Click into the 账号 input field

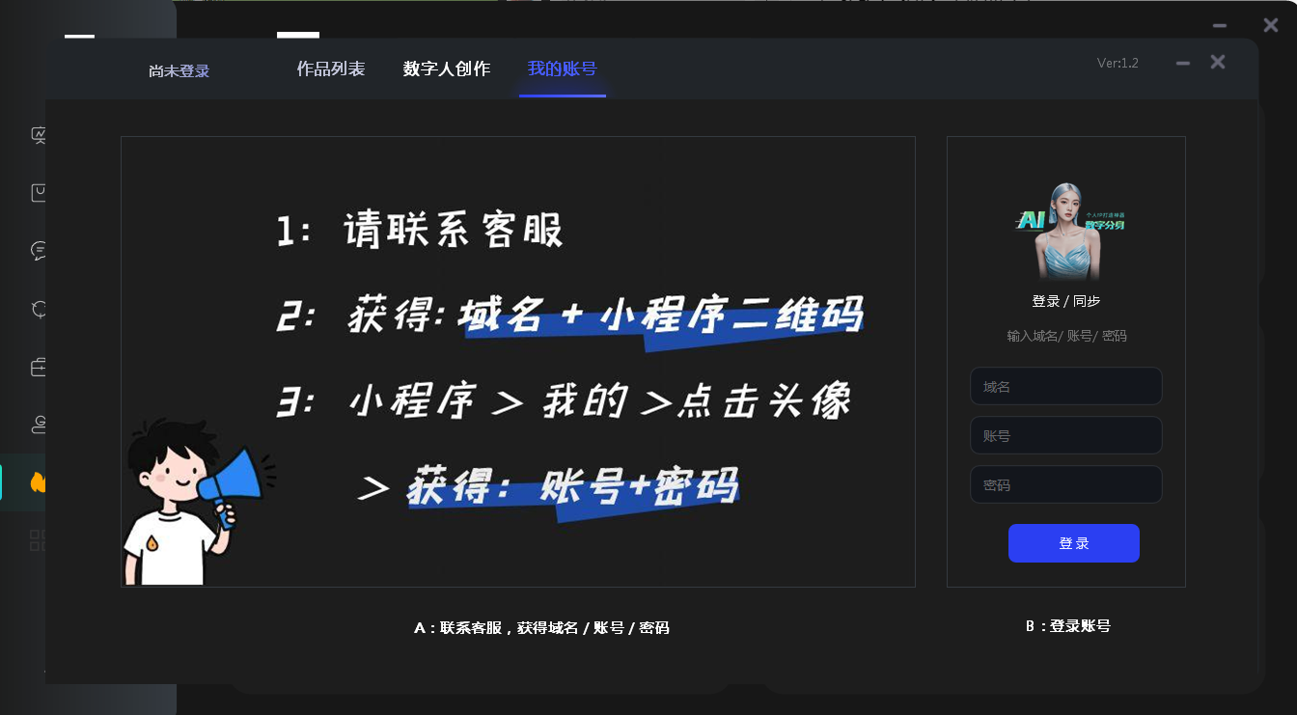1065,435
